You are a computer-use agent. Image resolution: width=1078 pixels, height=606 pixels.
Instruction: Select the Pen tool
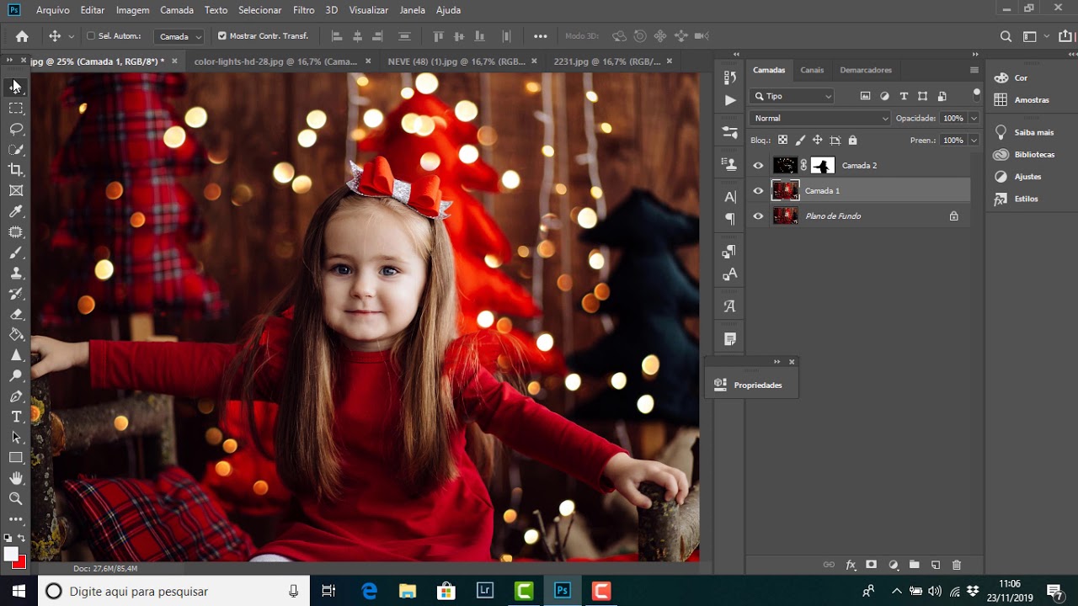pos(16,396)
